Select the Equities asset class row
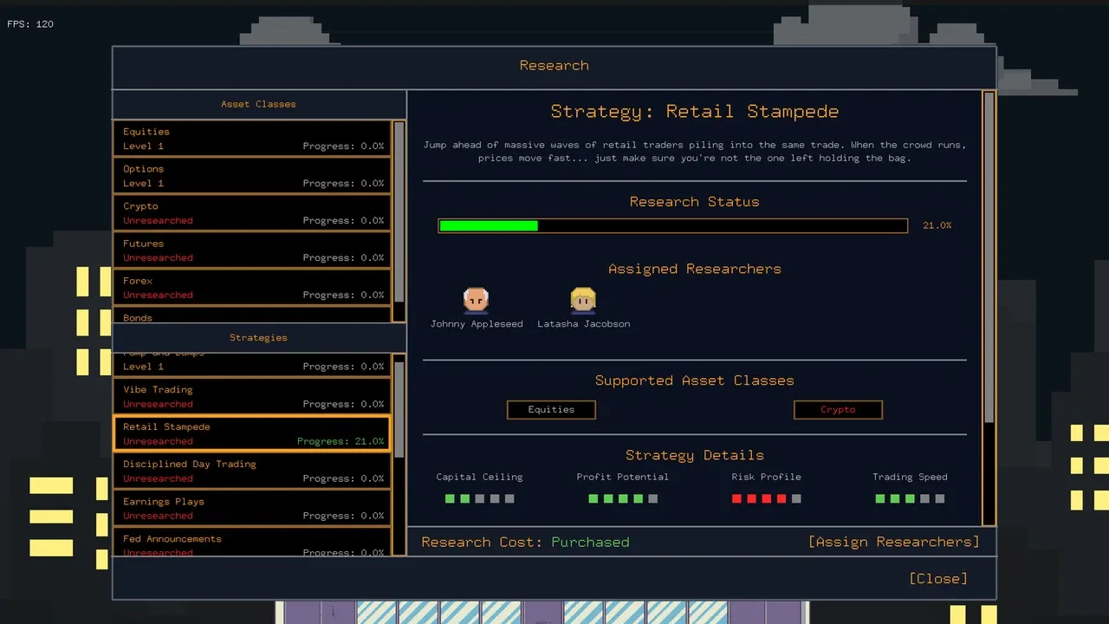The height and width of the screenshot is (624, 1109). (252, 139)
